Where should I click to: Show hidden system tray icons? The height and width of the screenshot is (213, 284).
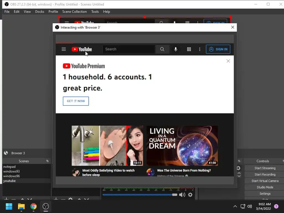coord(235,206)
